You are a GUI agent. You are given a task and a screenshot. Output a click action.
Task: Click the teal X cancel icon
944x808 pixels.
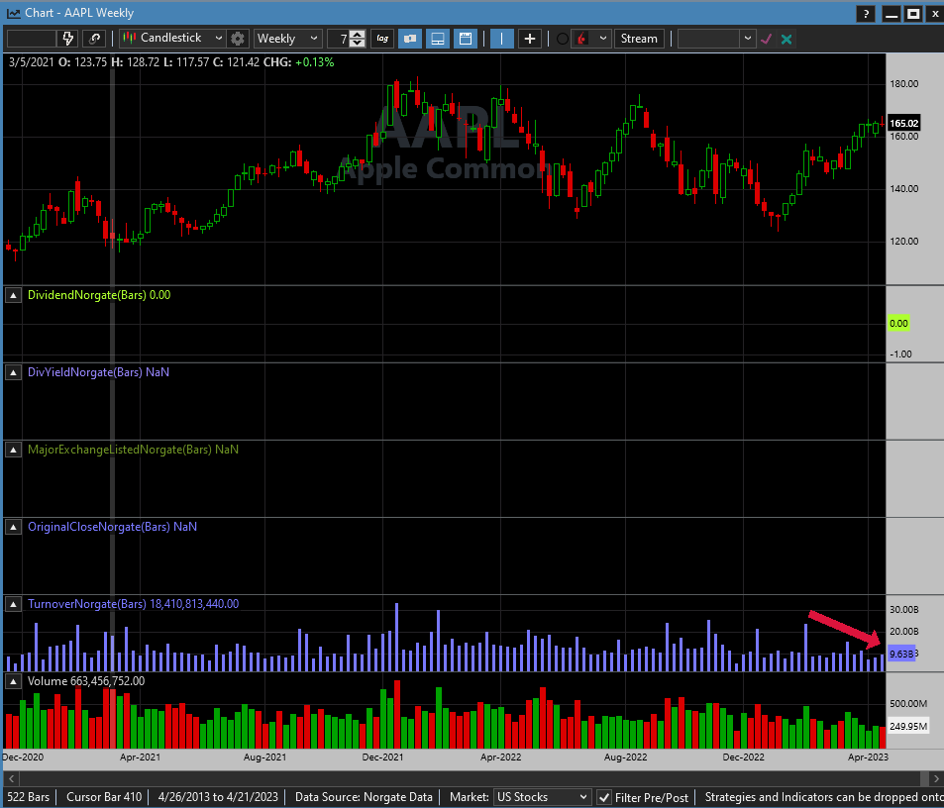pyautogui.click(x=787, y=39)
